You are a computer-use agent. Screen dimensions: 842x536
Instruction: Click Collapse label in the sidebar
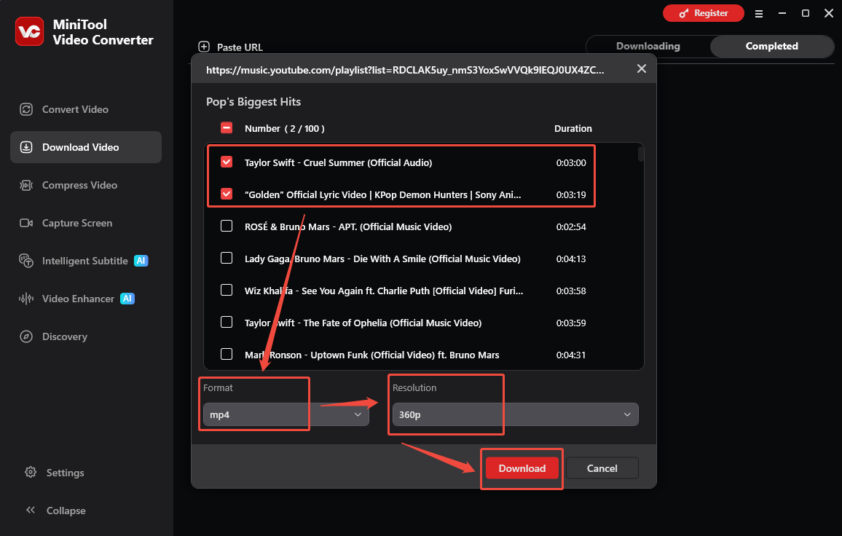[x=66, y=511]
